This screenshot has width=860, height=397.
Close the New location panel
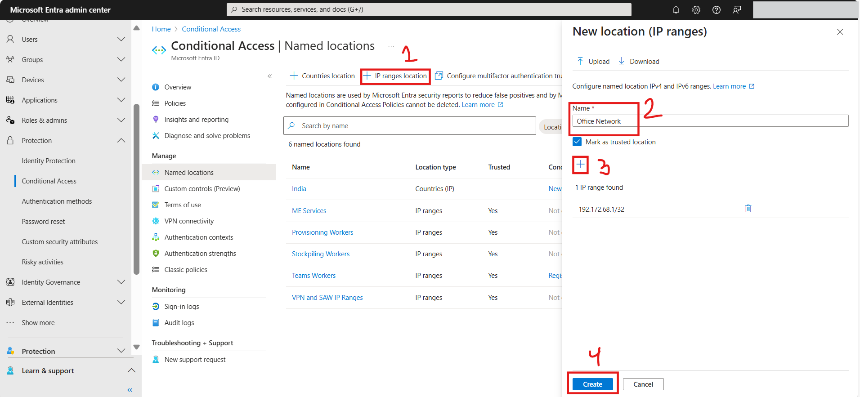(x=840, y=32)
